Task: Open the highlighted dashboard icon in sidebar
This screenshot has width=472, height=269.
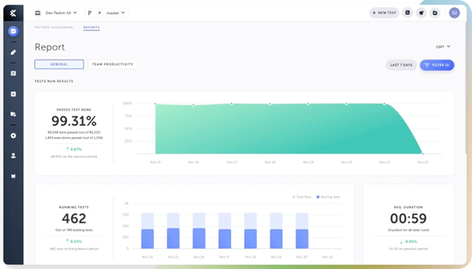Action: point(13,32)
